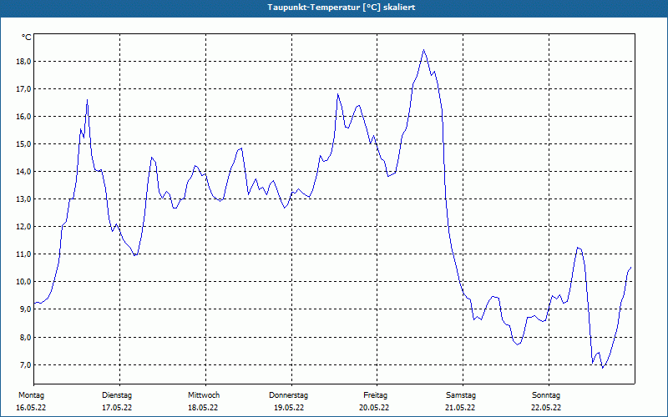Click the date 20.05.22

pyautogui.click(x=374, y=408)
